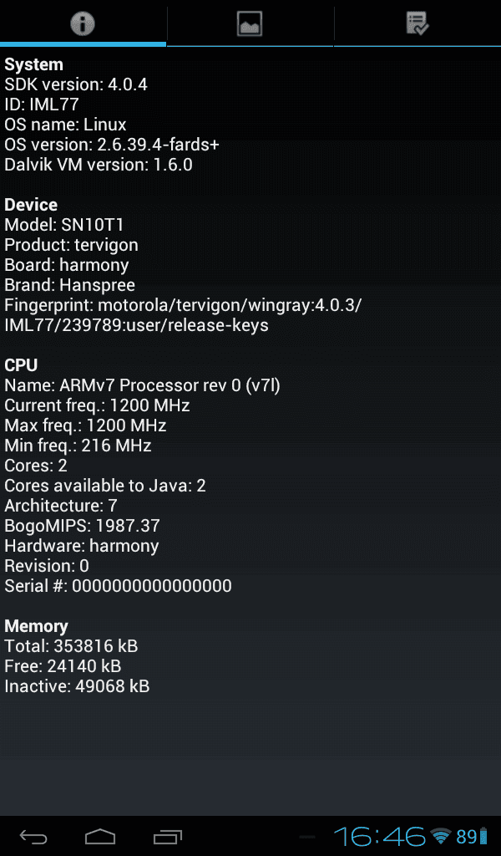Open the recent apps button

(x=167, y=836)
